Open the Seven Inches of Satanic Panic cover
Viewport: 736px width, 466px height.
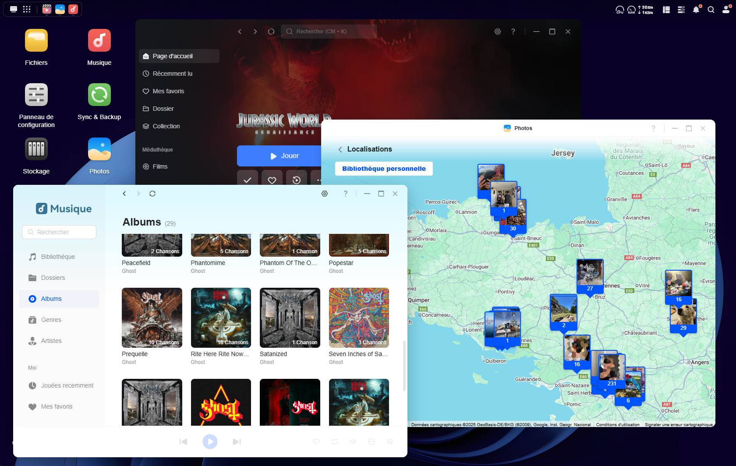(359, 318)
